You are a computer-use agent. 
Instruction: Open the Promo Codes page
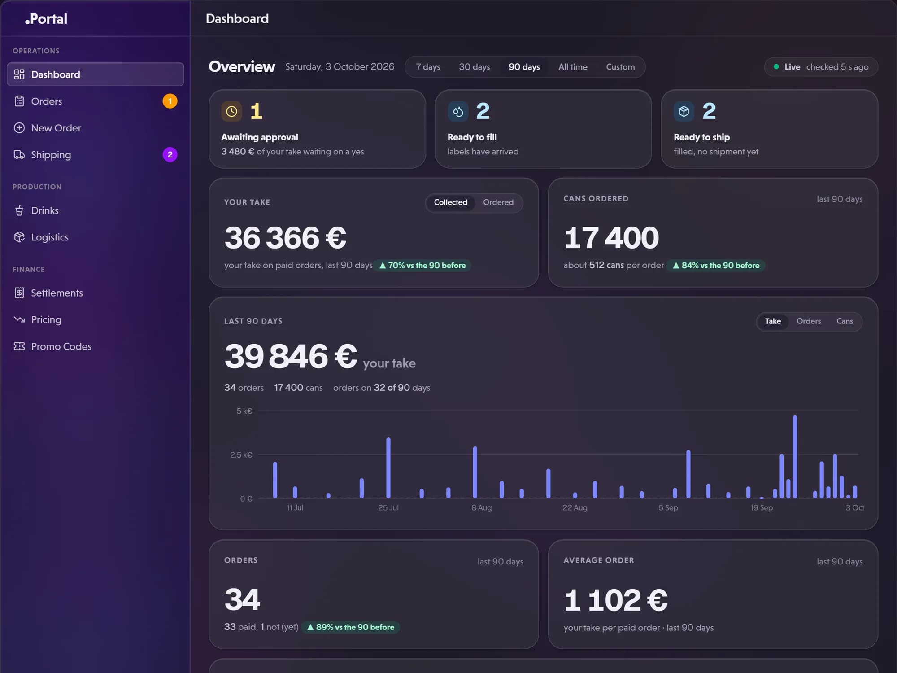[95, 346]
